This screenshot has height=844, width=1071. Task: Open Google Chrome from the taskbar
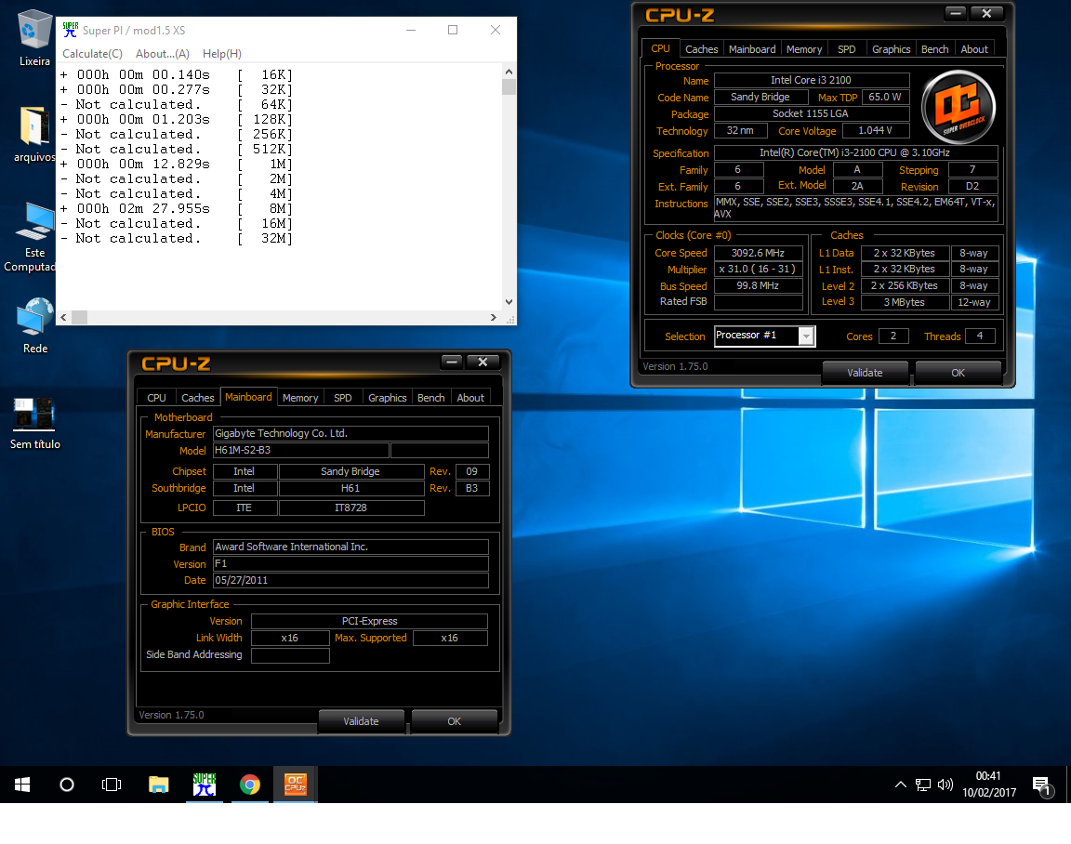(x=250, y=785)
